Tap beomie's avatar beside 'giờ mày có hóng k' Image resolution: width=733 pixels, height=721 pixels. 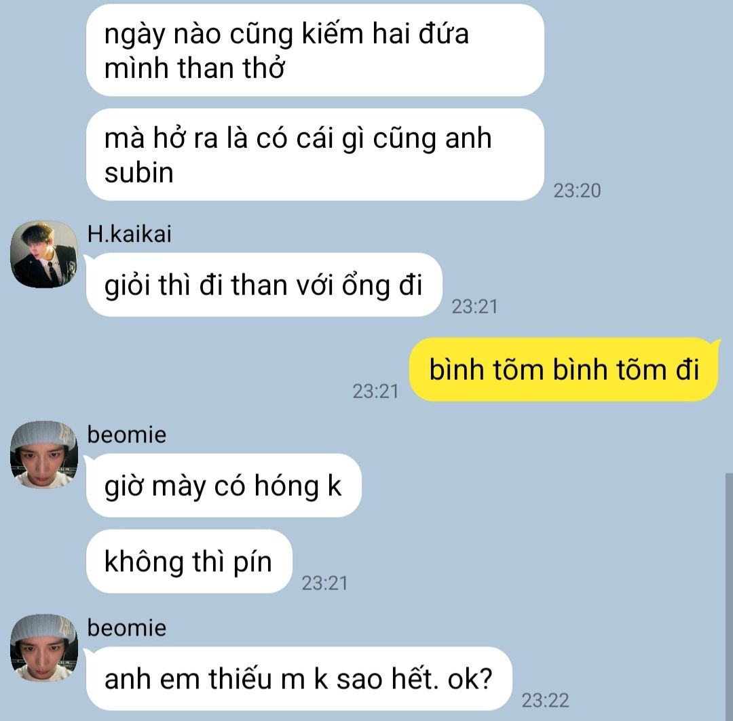[44, 454]
